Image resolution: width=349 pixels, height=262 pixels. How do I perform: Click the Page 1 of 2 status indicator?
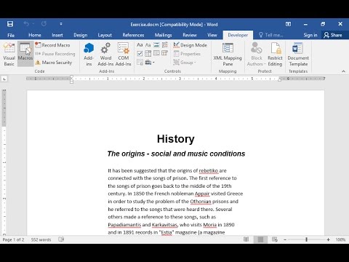click(x=13, y=239)
